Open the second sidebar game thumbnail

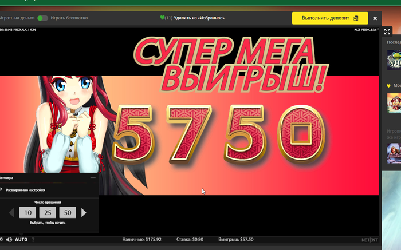394,103
